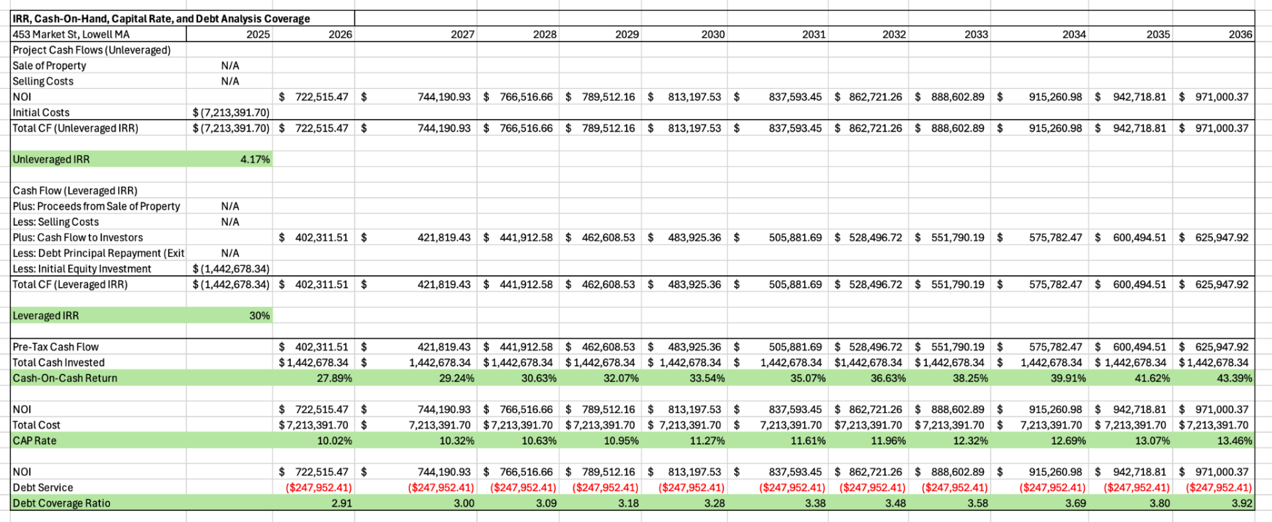The image size is (1272, 522).
Task: Select the Leveraged IRR value 30%
Action: [229, 316]
